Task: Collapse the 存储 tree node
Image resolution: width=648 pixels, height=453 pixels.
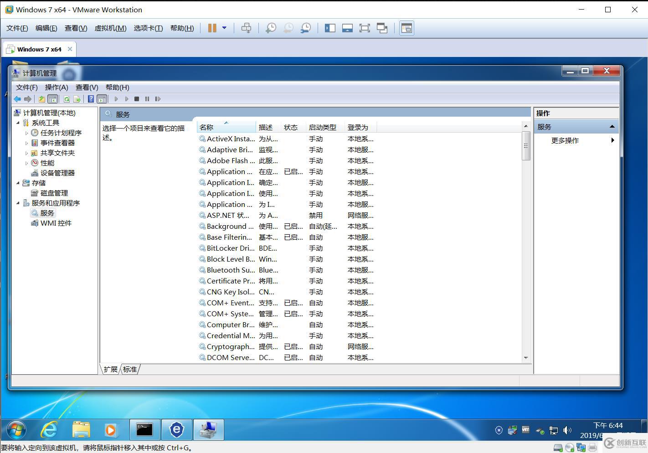Action: click(x=18, y=183)
